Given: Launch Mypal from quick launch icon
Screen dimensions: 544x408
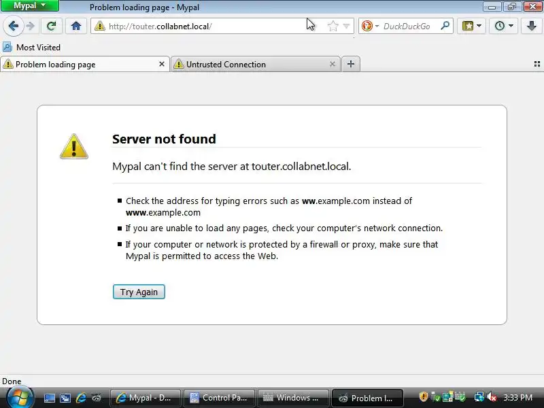Looking at the screenshot, I should pos(97,398).
